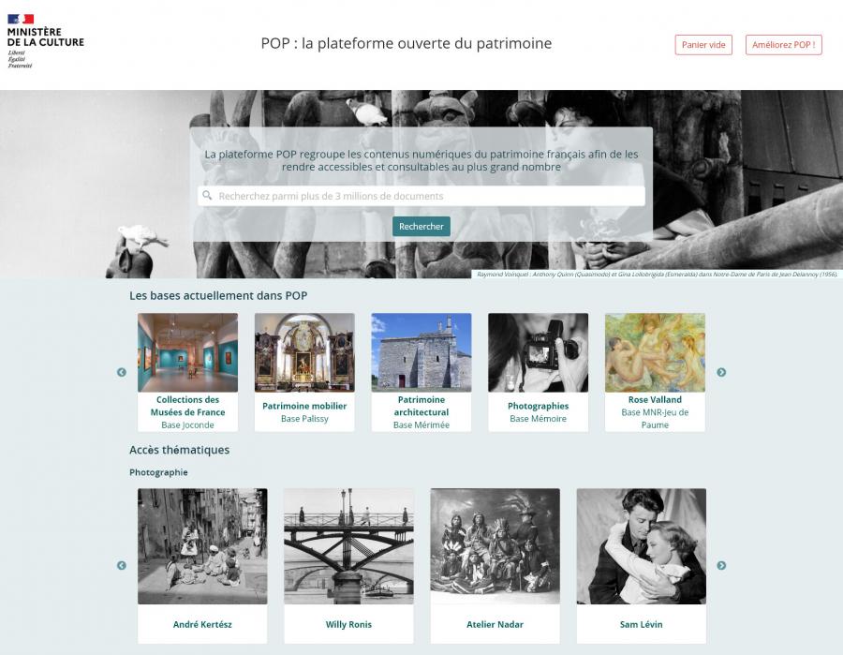Open the Atelier Nadar photo collection
843x655 pixels.
[x=495, y=566]
